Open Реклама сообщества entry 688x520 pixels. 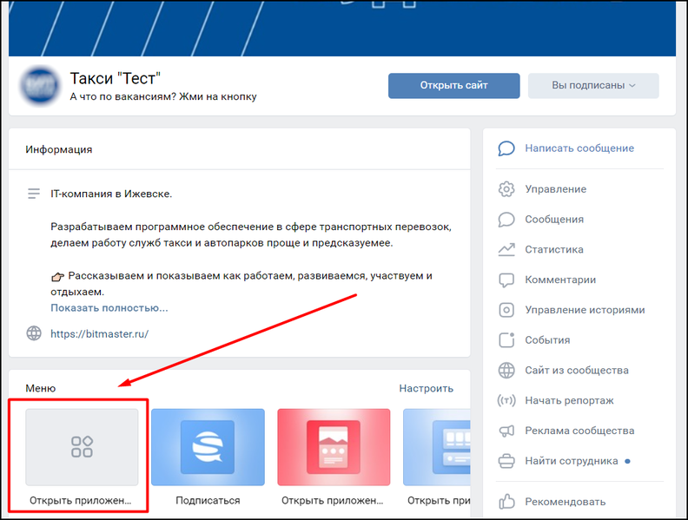[579, 431]
